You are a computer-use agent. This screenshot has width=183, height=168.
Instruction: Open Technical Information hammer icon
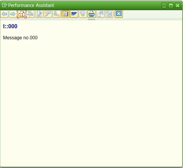pyautogui.click(x=30, y=14)
